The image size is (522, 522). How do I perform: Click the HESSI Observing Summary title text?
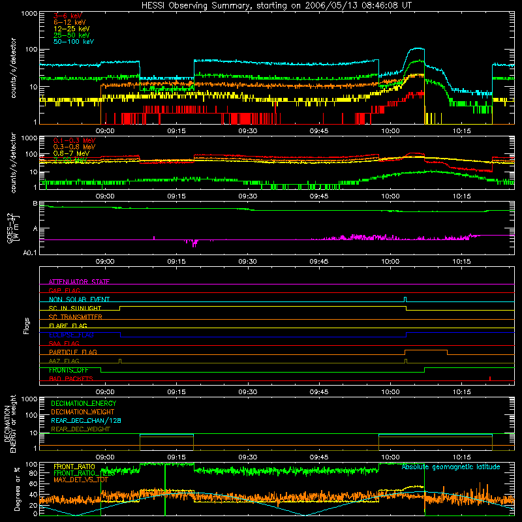pos(276,6)
